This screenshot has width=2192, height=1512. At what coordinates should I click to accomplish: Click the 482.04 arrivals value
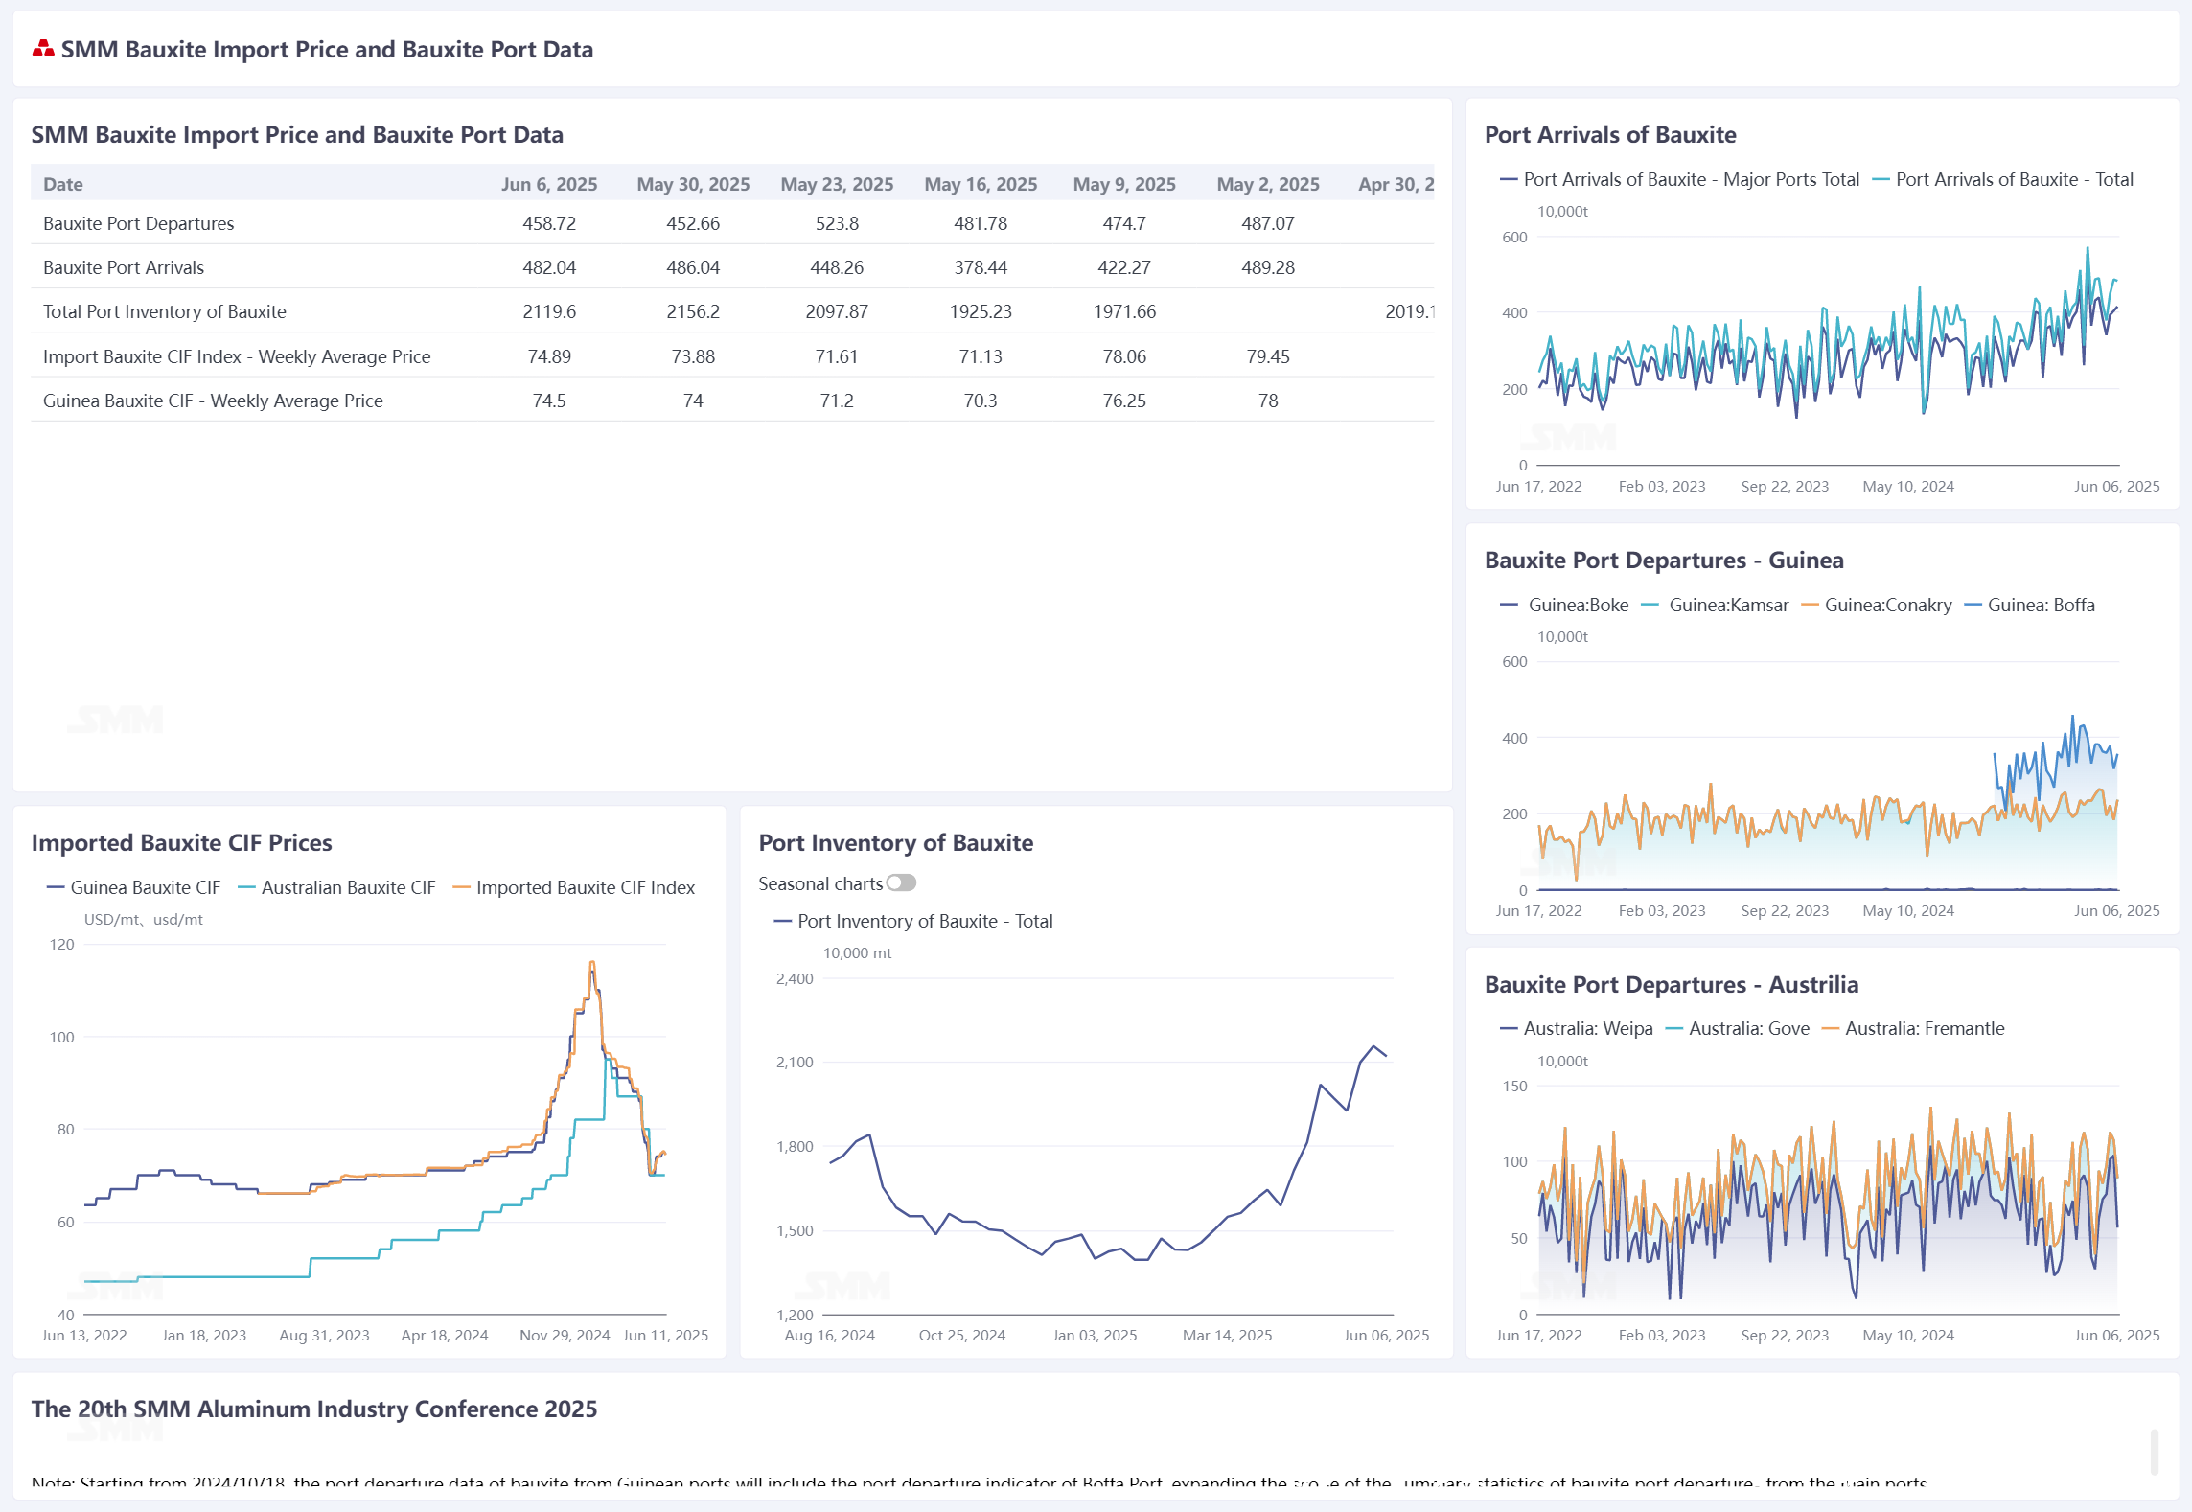(549, 267)
